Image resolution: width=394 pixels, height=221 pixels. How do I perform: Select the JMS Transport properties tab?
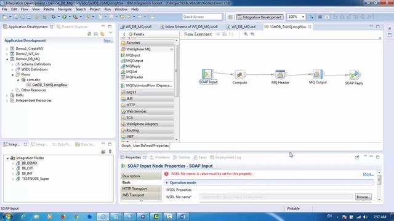pos(141,195)
